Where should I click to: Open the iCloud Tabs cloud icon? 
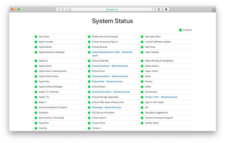[67, 9]
